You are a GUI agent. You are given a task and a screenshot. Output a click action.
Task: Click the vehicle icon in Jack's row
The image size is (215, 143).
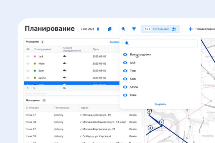click(65, 56)
